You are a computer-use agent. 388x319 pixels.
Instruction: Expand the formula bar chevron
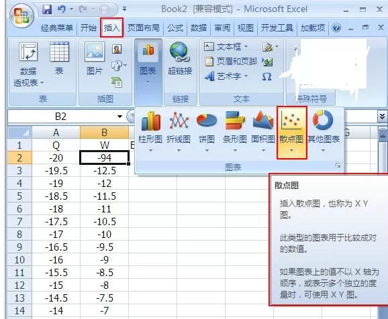click(383, 116)
